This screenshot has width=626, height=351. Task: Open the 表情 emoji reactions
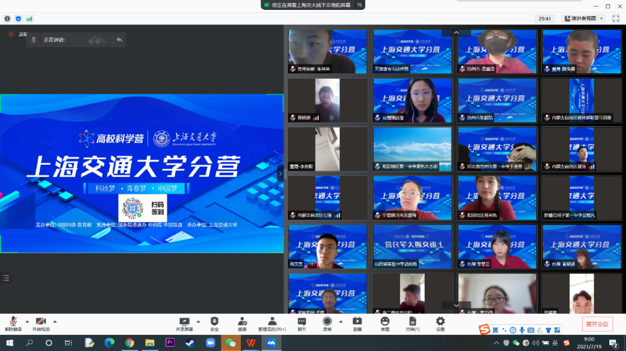point(385,324)
